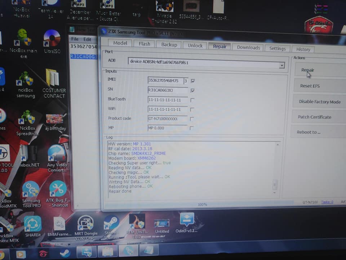
Task: Click the Patch Certificate button
Action: pos(319,117)
